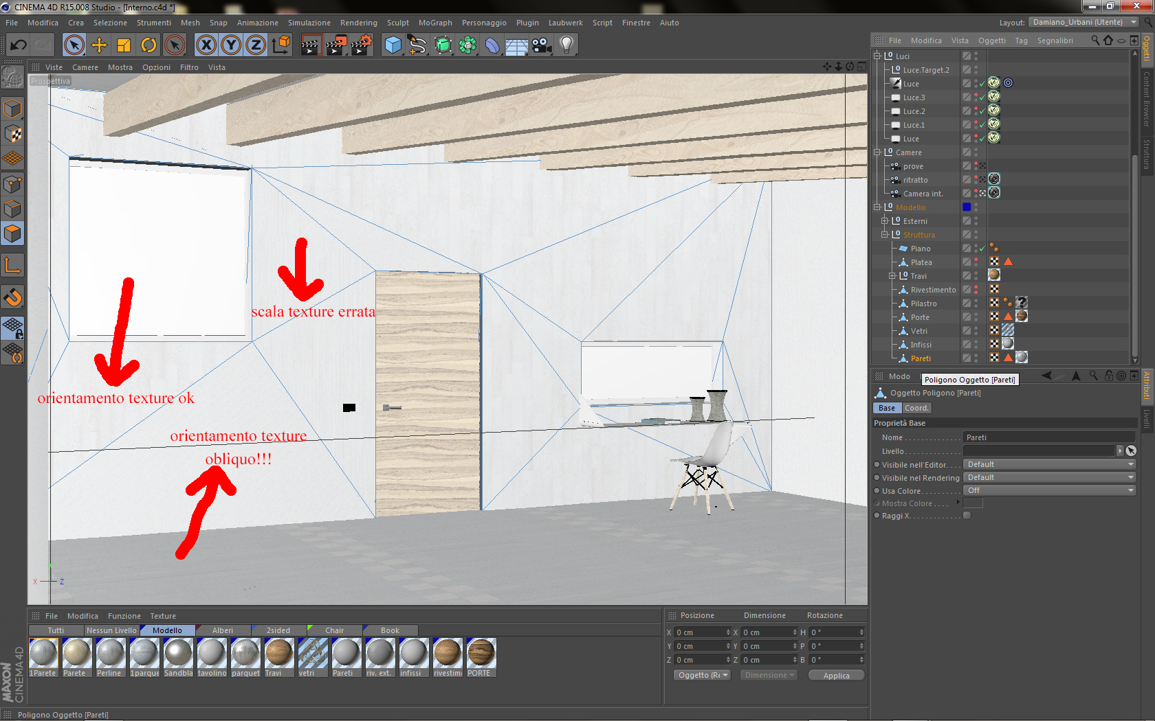Click the viewport maximize toggle icon
This screenshot has height=721, width=1155.
click(861, 67)
